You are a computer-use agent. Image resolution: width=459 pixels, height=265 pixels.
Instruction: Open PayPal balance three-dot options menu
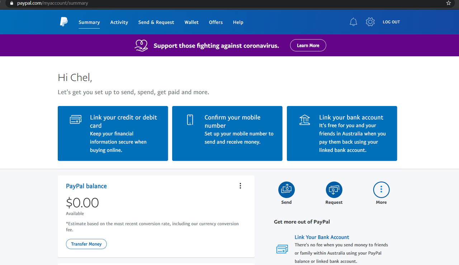[240, 186]
